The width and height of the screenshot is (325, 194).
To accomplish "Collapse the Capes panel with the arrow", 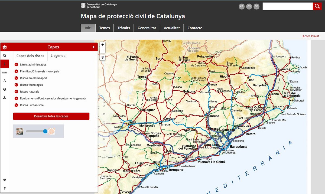I will (93, 47).
